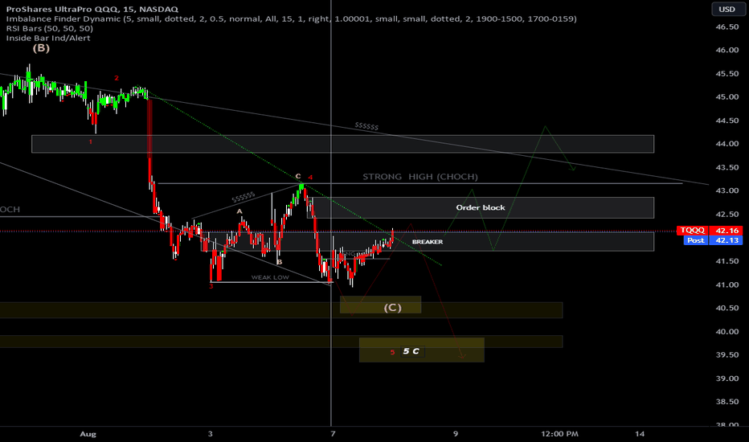Click the (C) wave label
The height and width of the screenshot is (442, 749).
tap(392, 307)
